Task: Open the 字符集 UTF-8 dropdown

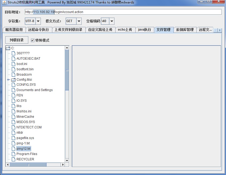Action: (38, 21)
